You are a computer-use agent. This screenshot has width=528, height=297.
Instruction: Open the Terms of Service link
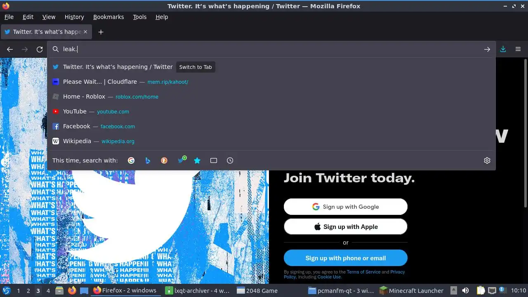(x=363, y=272)
